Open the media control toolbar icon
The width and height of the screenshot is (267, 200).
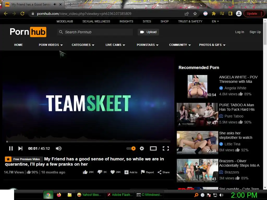222,14
